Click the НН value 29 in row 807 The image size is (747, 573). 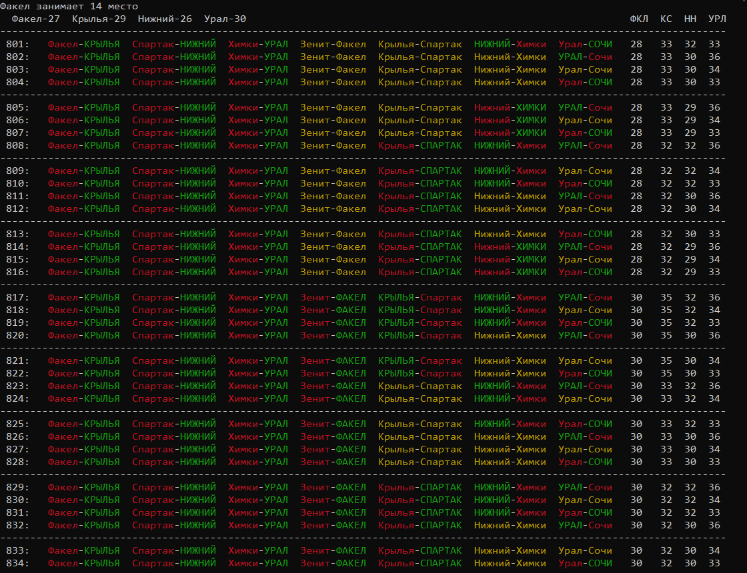click(690, 133)
